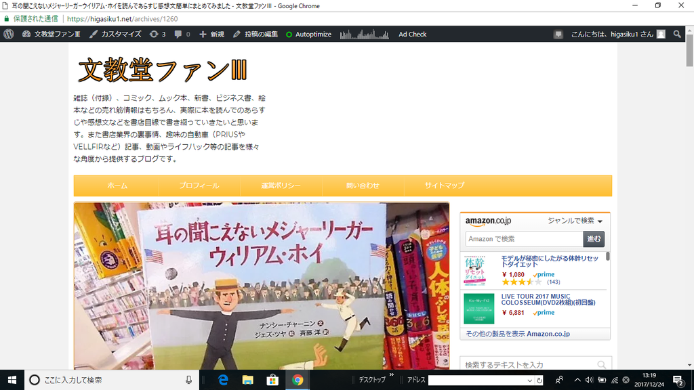Focus the Amazonで検索 text field

[524, 239]
